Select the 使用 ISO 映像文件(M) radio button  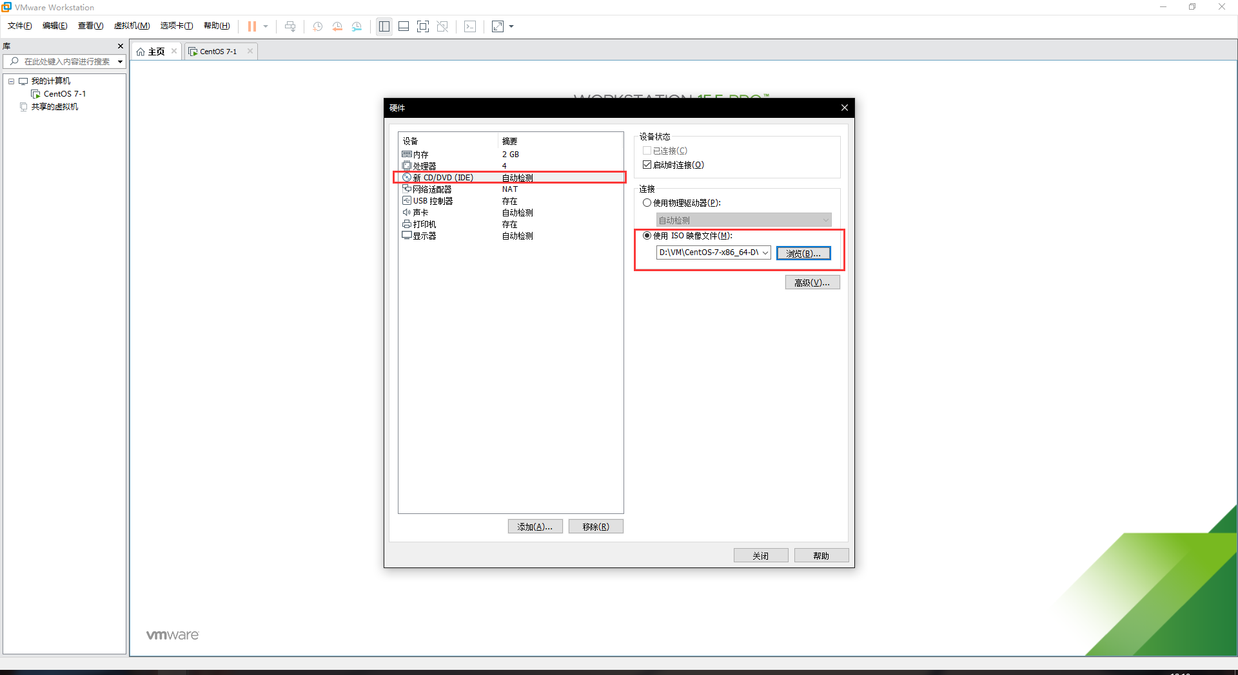point(647,236)
